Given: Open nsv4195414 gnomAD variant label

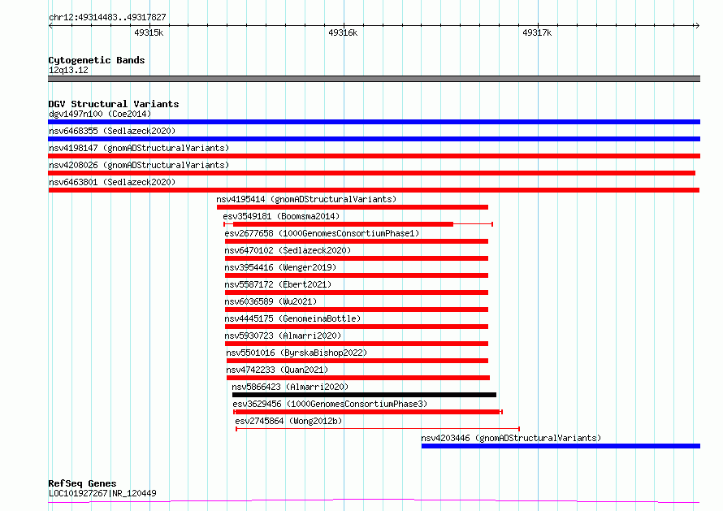Looking at the screenshot, I should 306,199.
